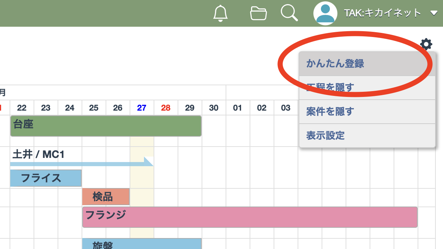Click the green 台座 task bar
The image size is (443, 249).
[x=106, y=126]
